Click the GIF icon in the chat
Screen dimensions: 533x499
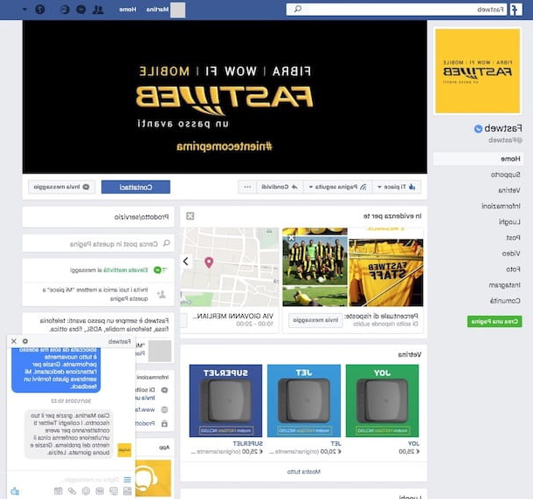(100, 491)
